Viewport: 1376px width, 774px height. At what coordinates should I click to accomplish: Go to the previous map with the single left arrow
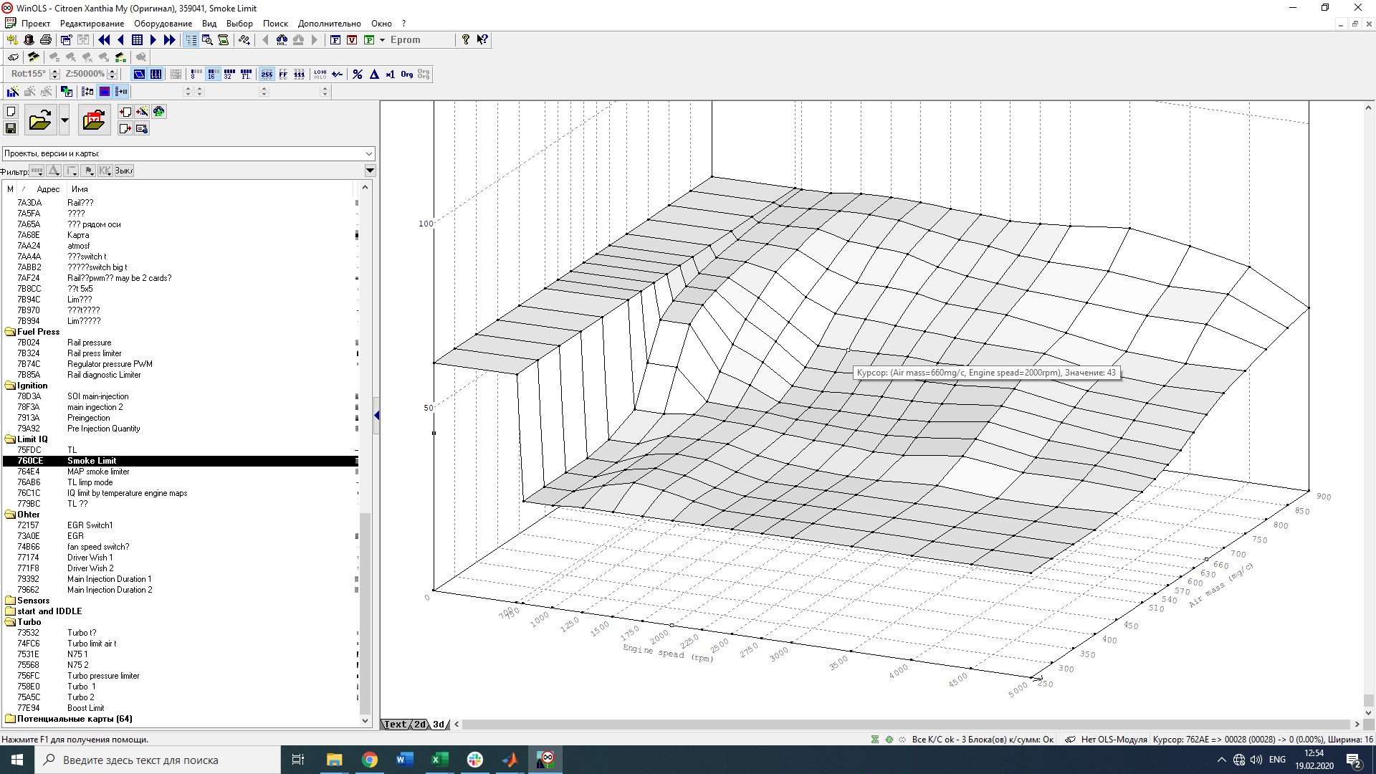pos(120,40)
